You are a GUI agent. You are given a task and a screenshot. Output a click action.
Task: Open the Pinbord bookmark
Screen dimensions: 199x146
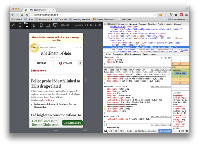[16, 19]
